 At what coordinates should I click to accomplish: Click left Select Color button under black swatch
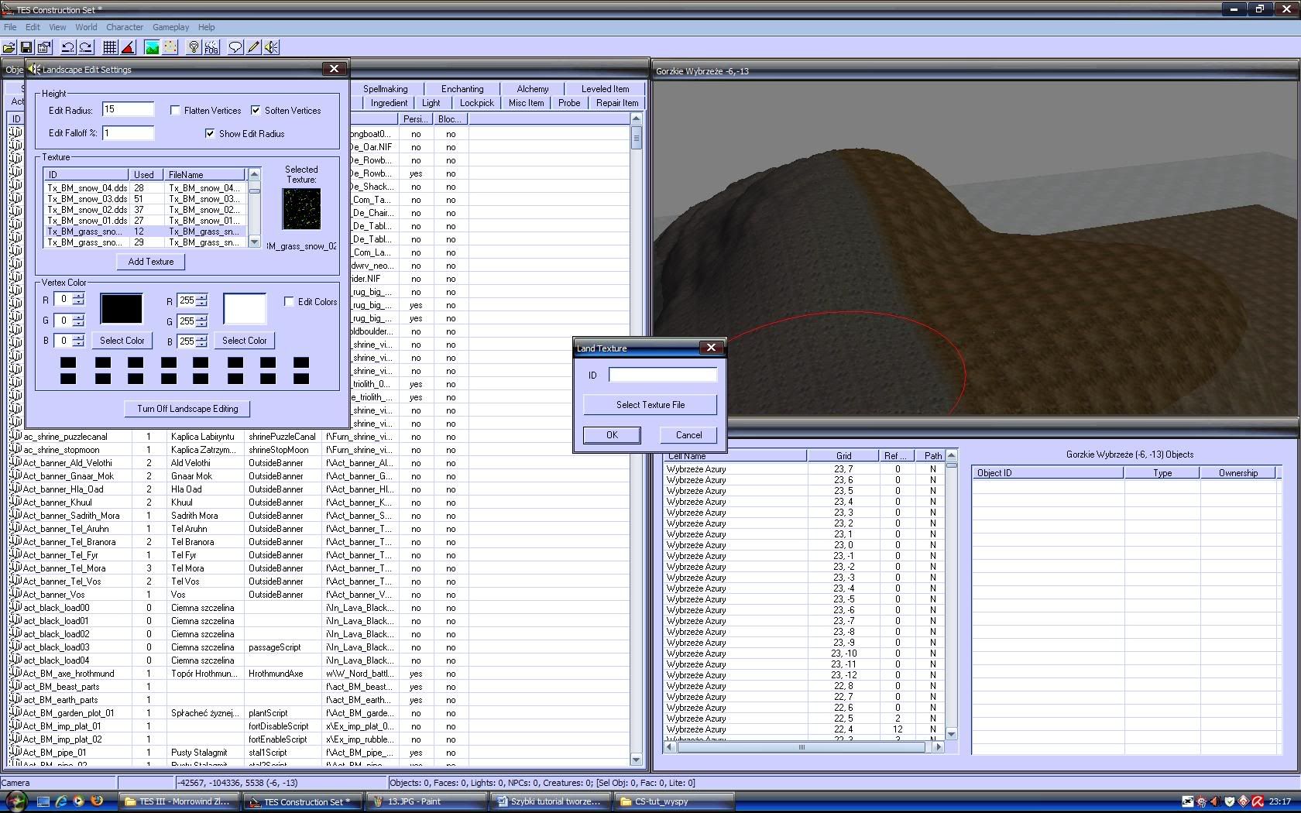[122, 341]
